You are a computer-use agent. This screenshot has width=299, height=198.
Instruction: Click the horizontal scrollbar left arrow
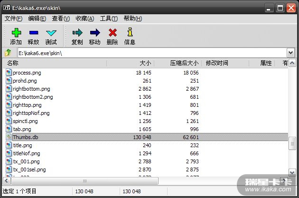click(7, 180)
